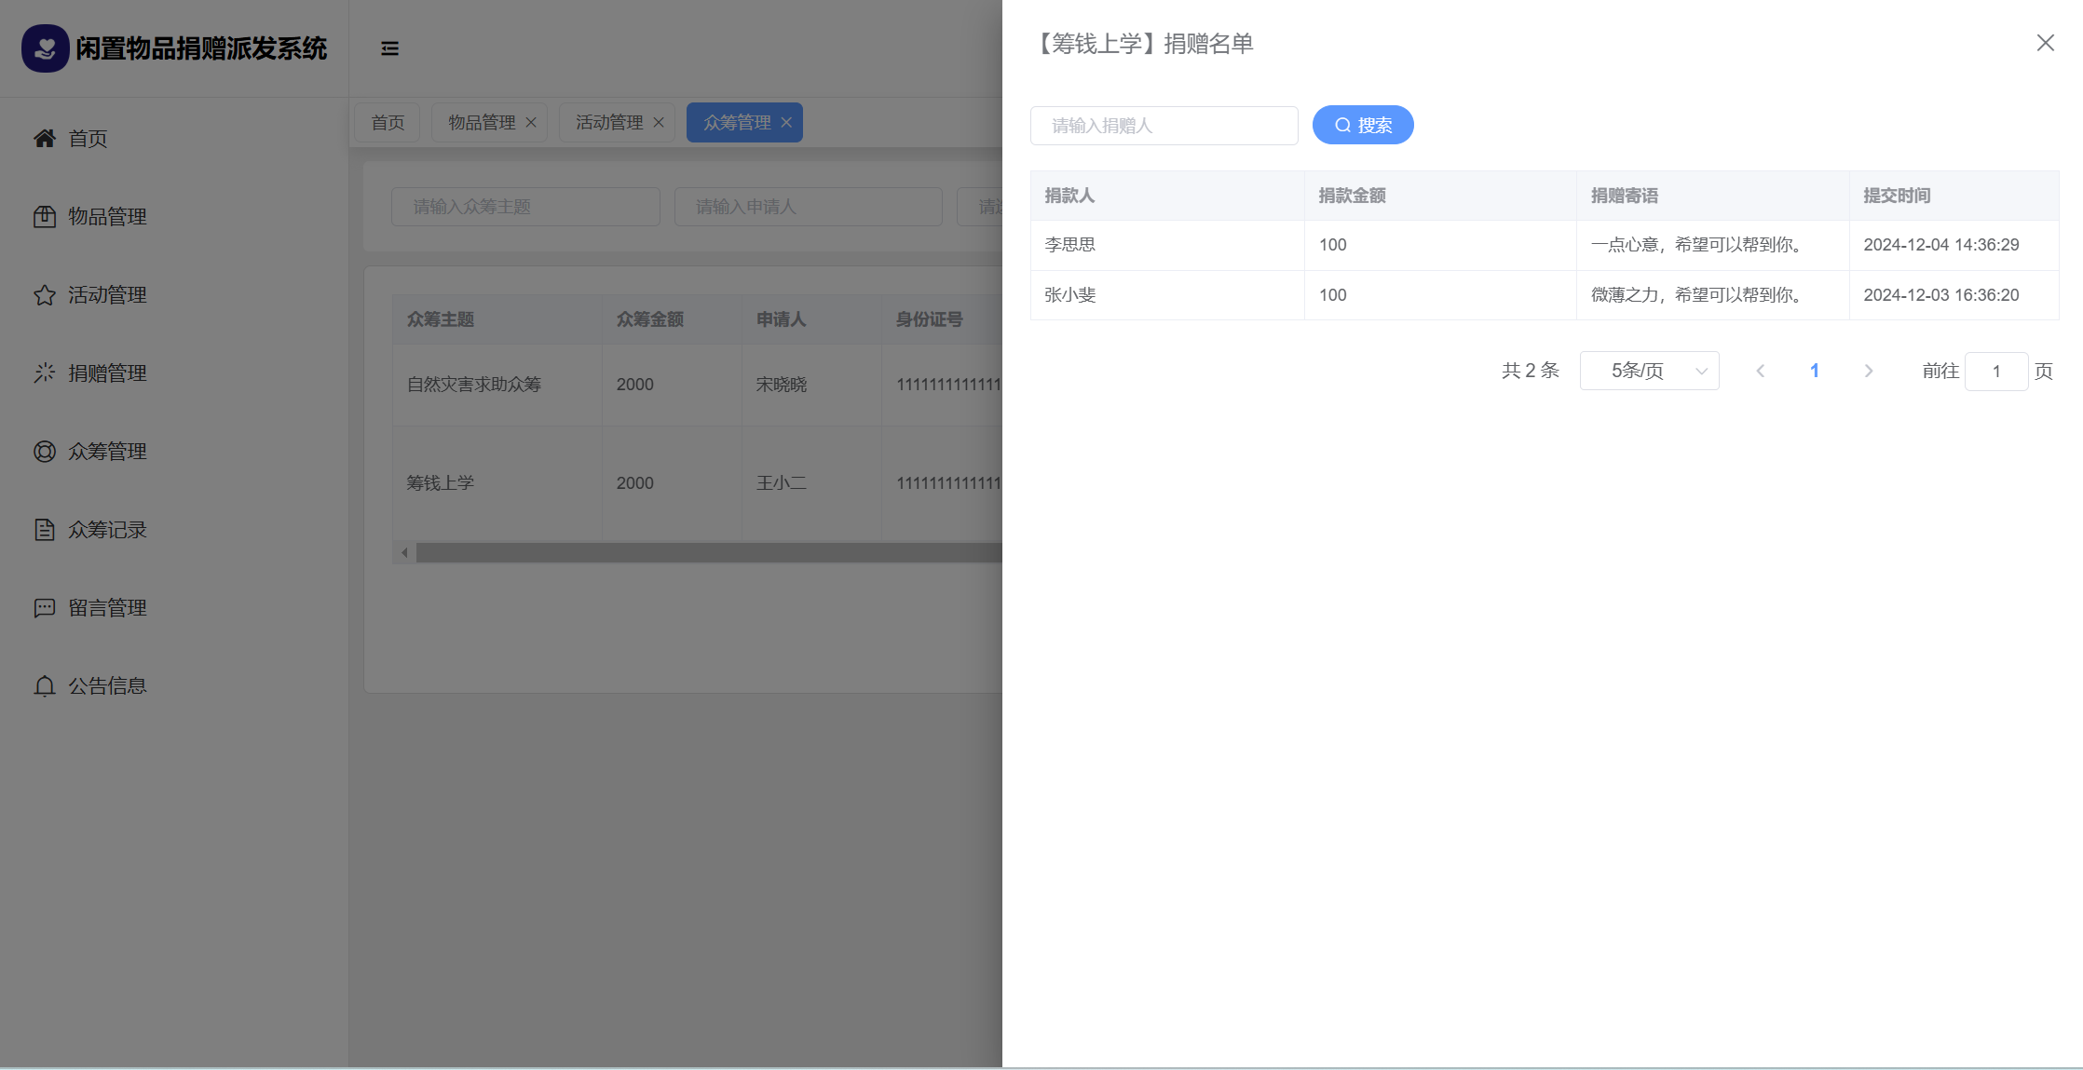Select page number 1 in pagination
The image size is (2083, 1070).
[x=1814, y=371]
